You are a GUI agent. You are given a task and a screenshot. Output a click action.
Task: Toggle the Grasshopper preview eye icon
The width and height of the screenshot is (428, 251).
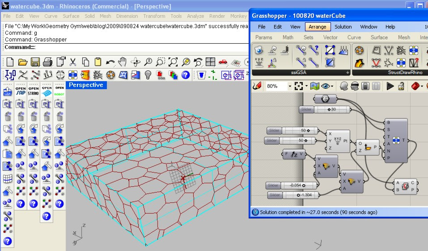tap(326, 86)
